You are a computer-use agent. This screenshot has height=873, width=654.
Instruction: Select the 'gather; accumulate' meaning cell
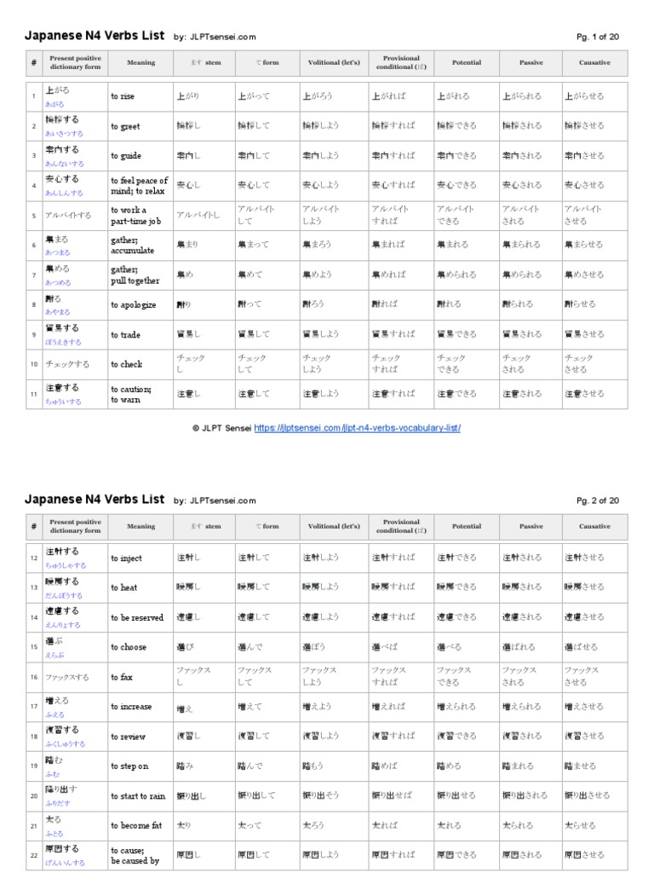coord(141,246)
